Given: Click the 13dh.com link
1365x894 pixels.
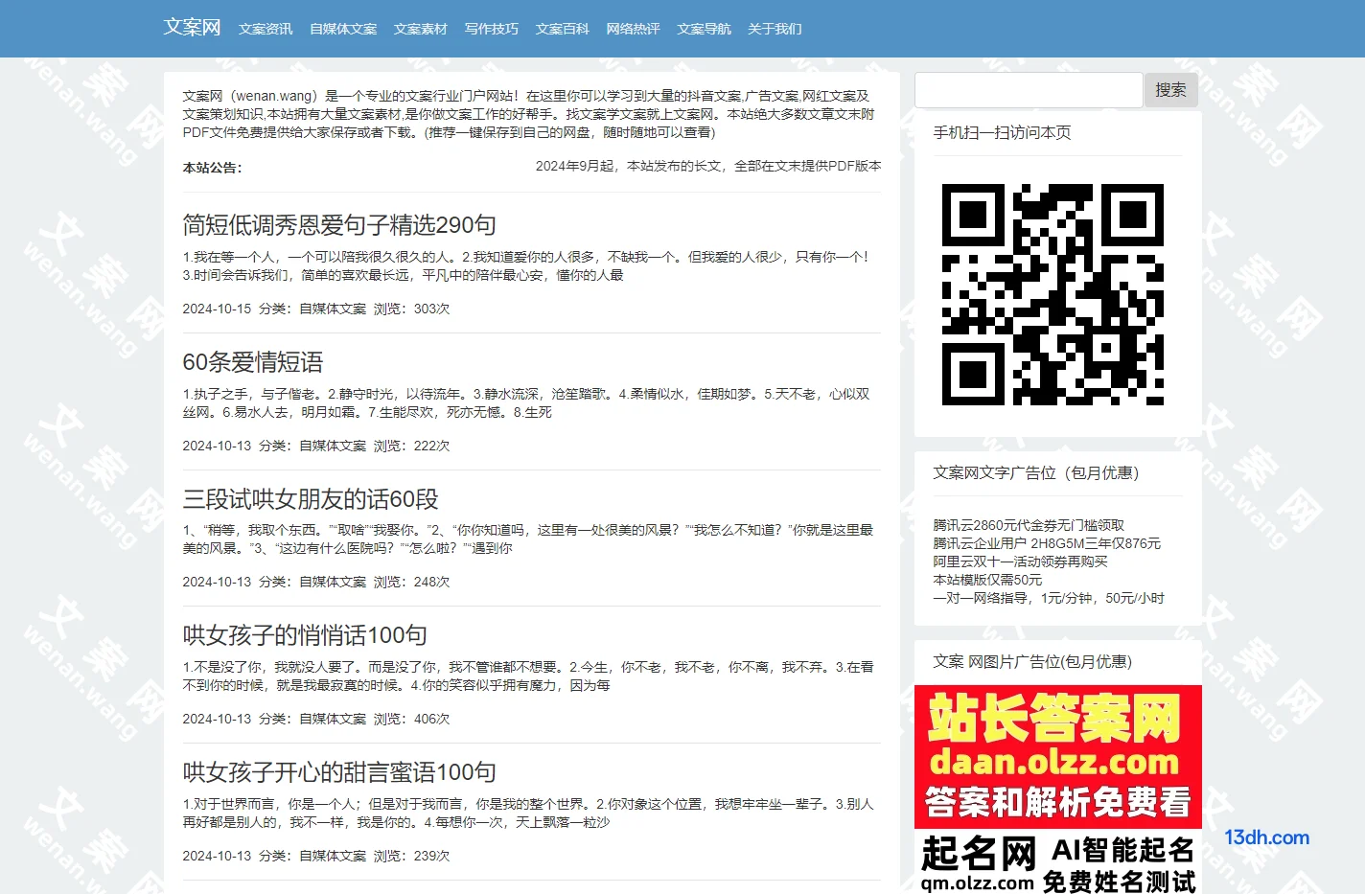Looking at the screenshot, I should 1266,837.
